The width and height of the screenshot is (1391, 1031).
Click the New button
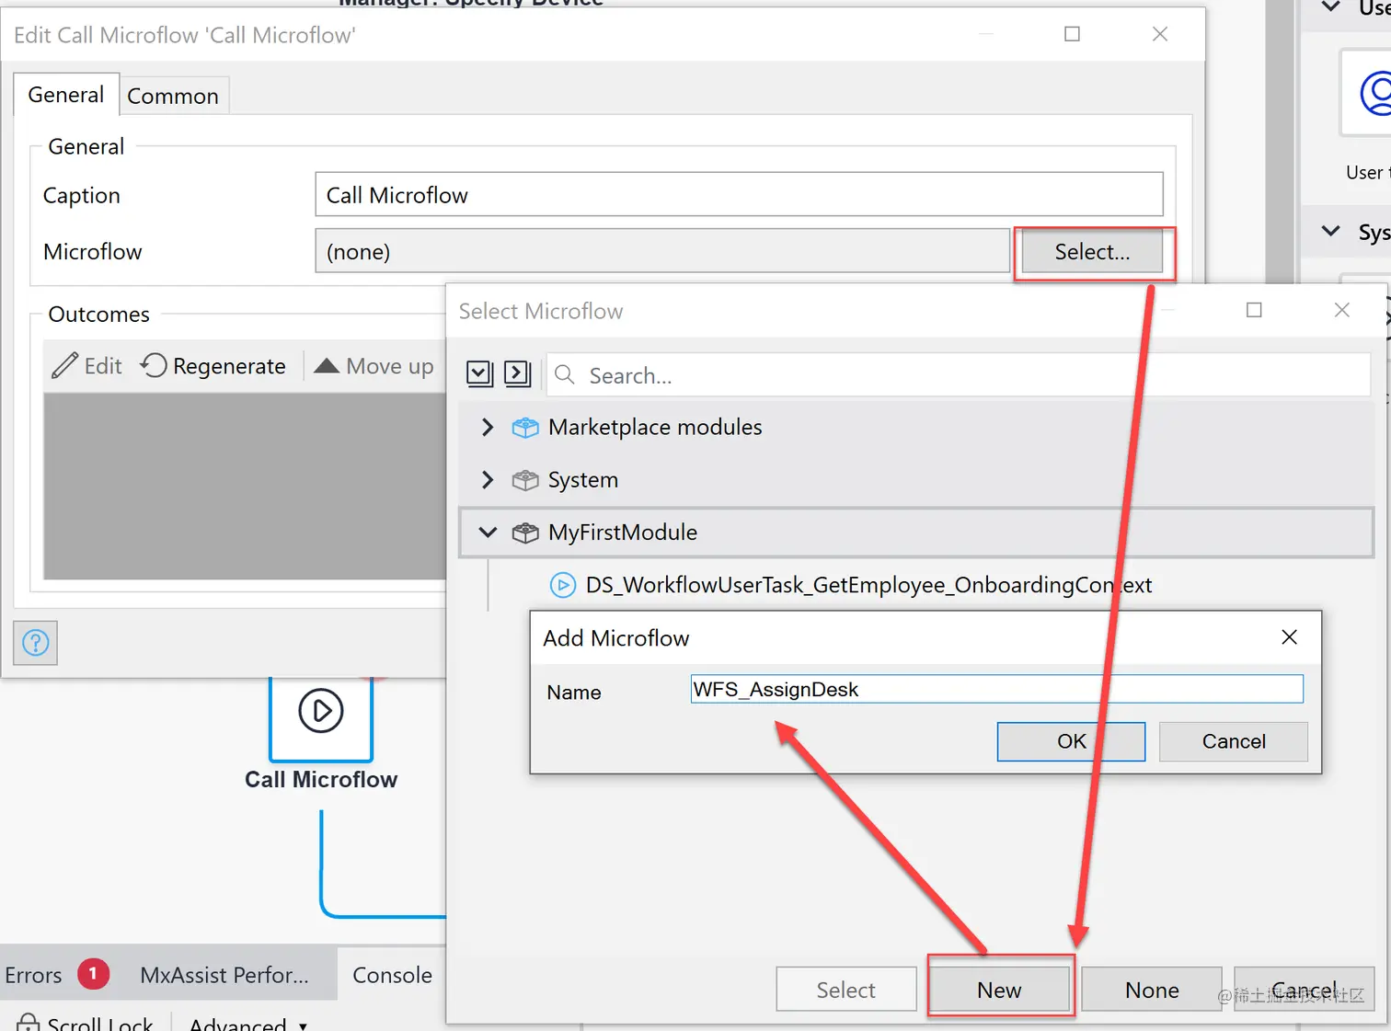(x=999, y=990)
